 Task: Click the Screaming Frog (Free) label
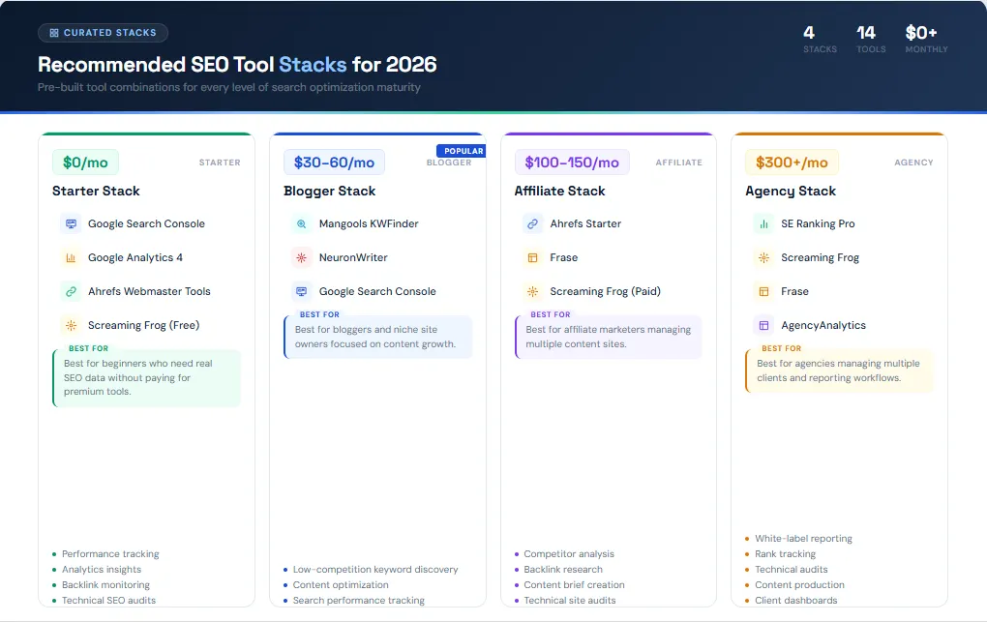pyautogui.click(x=143, y=325)
